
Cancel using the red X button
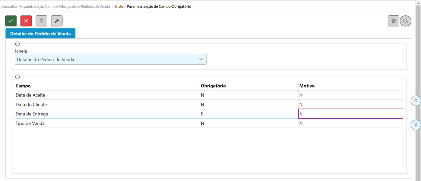point(26,21)
